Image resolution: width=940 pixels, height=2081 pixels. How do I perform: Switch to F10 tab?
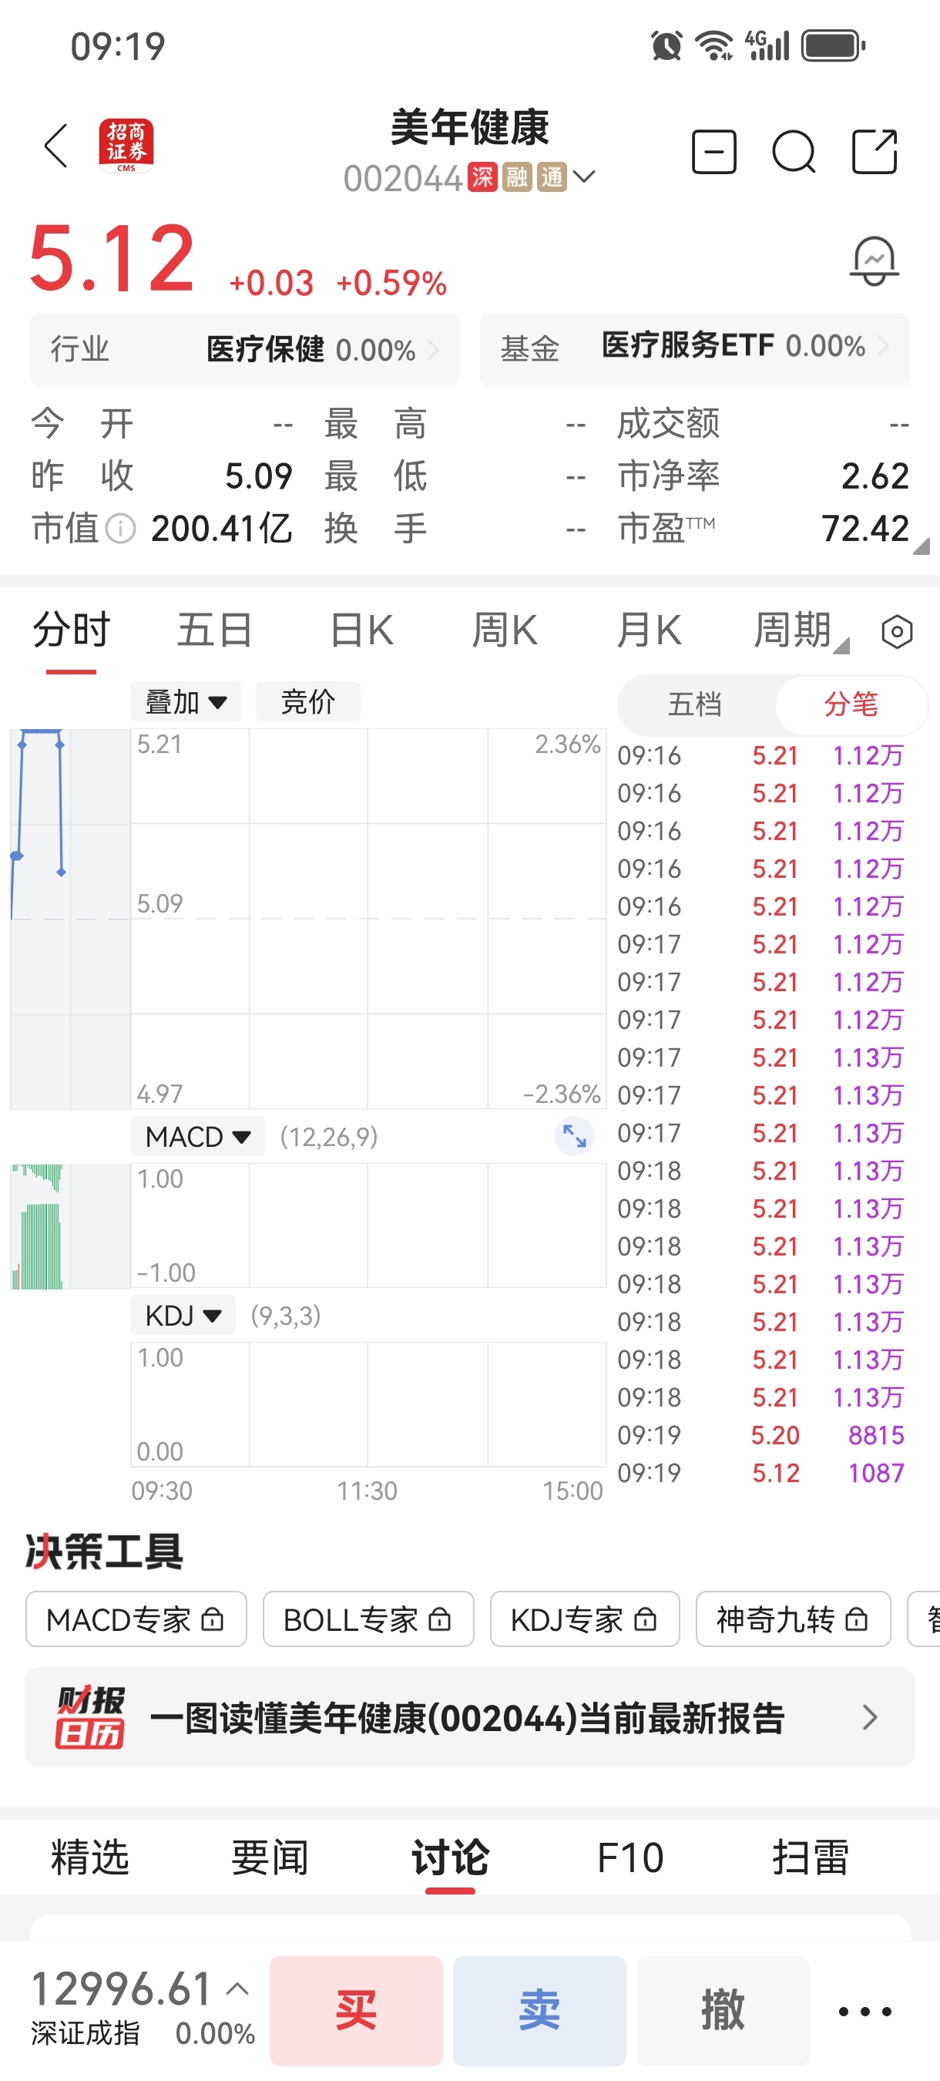[x=630, y=1857]
